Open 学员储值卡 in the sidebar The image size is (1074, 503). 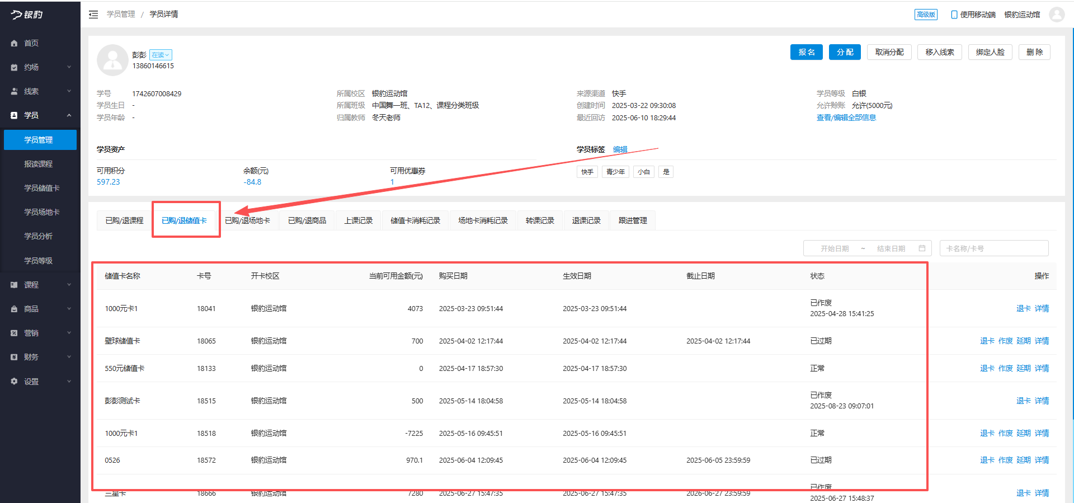point(41,188)
